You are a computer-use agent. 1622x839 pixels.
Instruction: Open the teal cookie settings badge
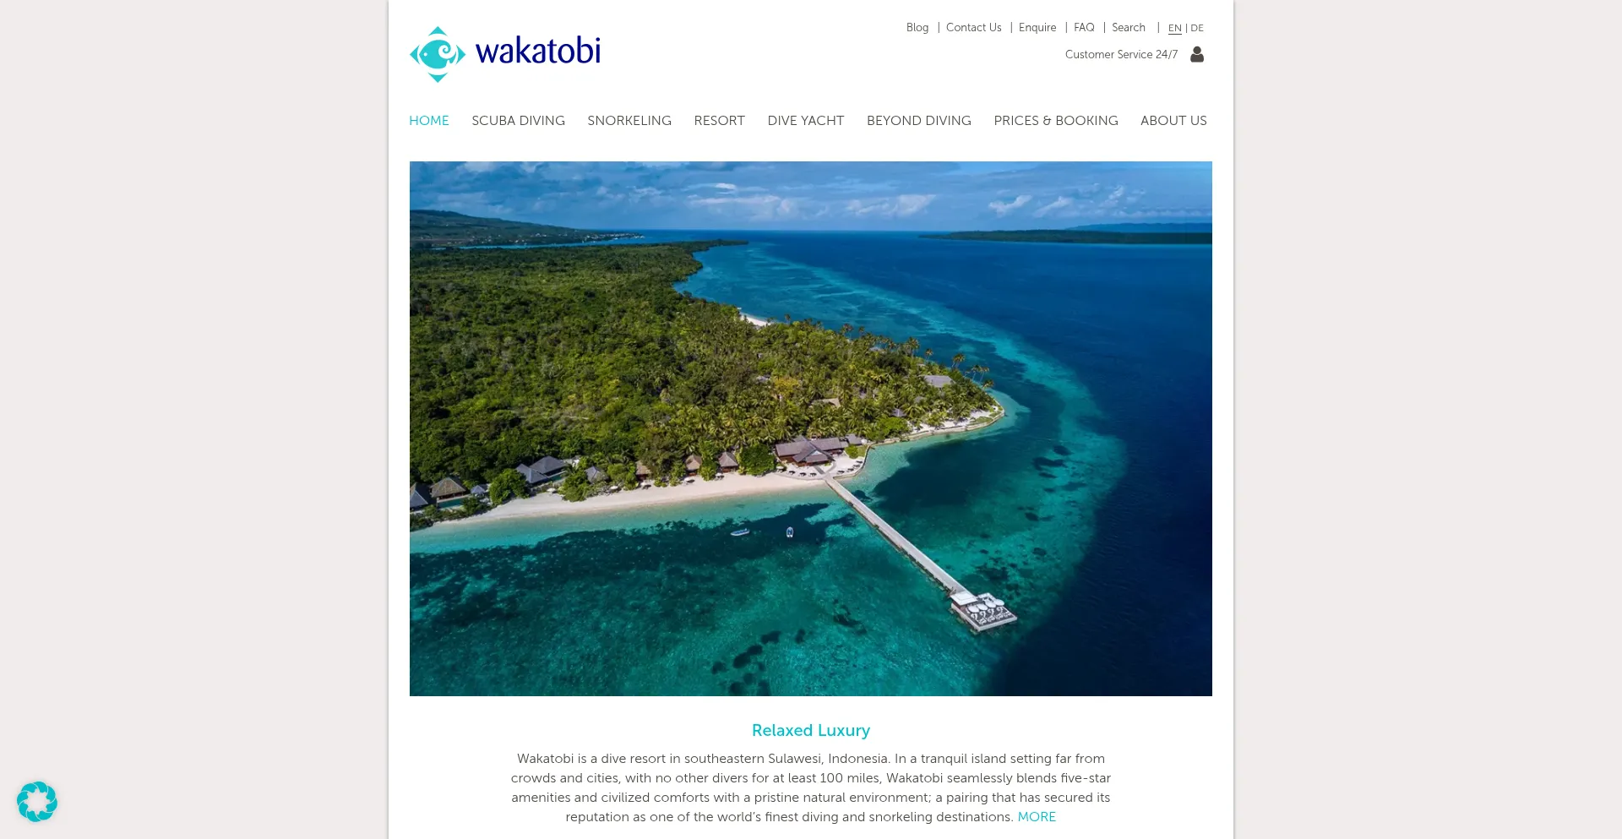pyautogui.click(x=37, y=801)
